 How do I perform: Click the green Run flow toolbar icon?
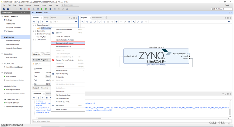coord(42,9)
